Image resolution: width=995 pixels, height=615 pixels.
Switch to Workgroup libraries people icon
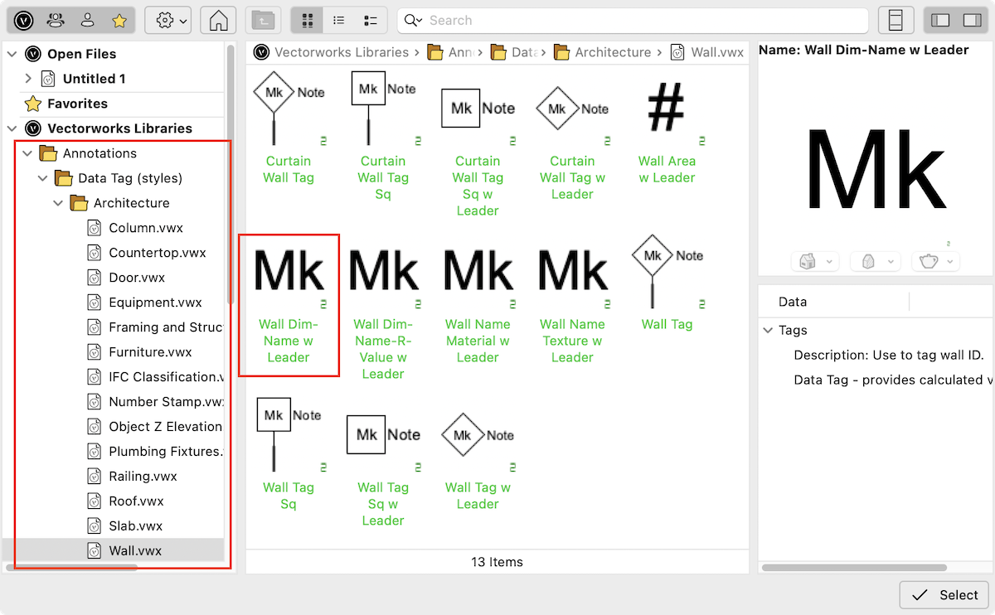pyautogui.click(x=55, y=21)
